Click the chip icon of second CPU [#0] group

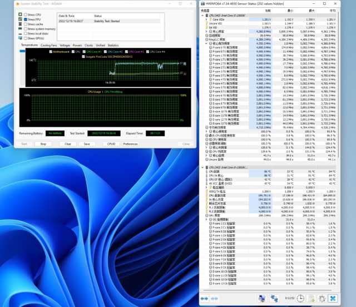(x=207, y=167)
